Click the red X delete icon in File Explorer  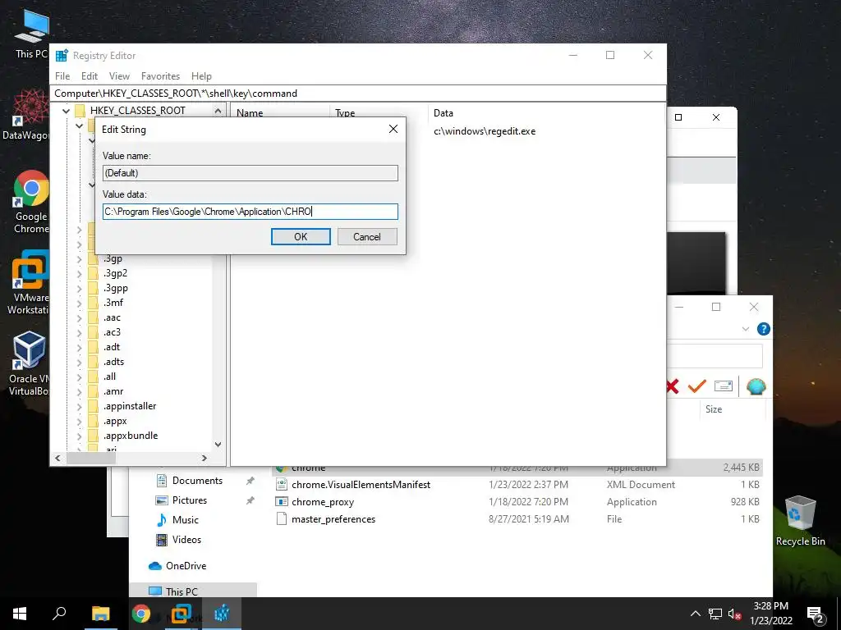coord(673,386)
